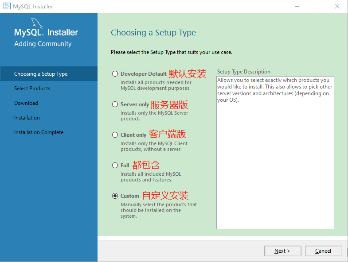The height and width of the screenshot is (262, 348).
Task: Click the 'Please select the Setup Type' instruction
Action: (x=172, y=52)
